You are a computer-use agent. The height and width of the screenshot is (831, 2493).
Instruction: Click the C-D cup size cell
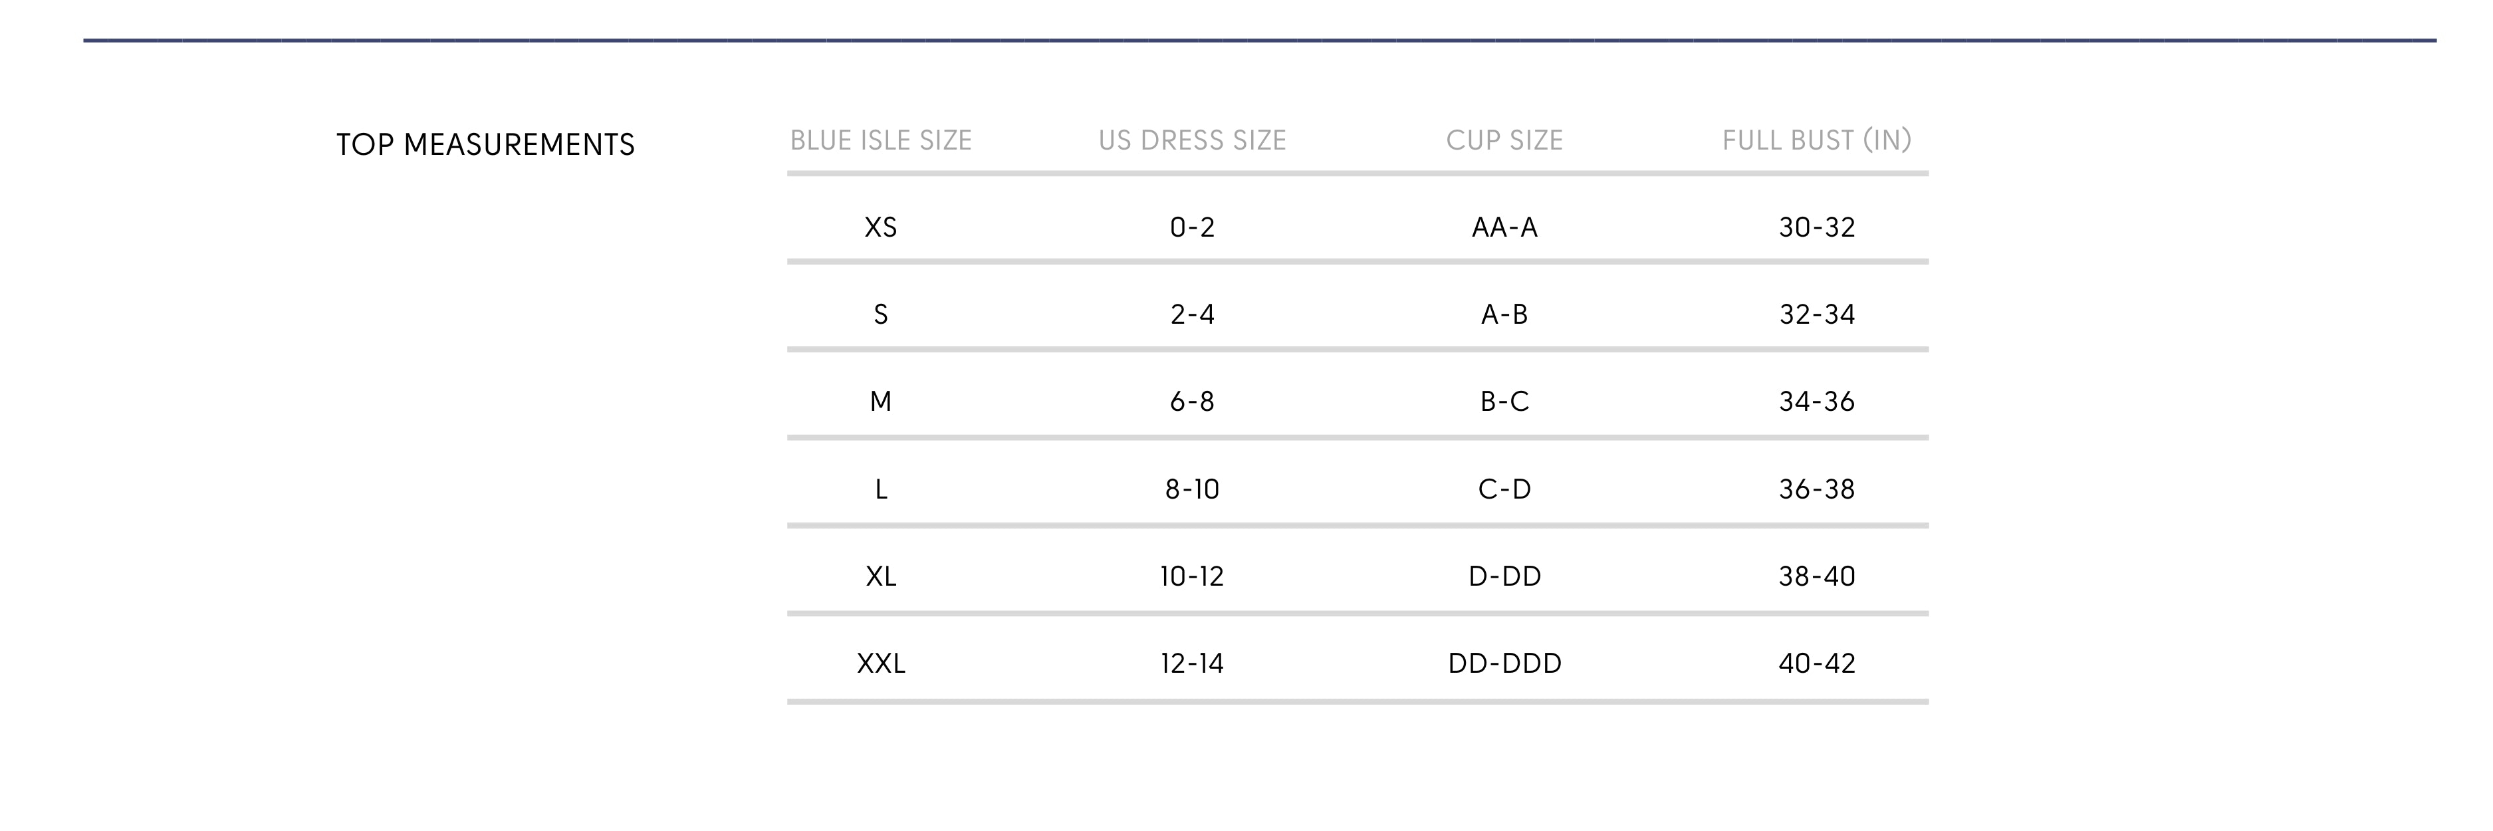coord(1505,489)
